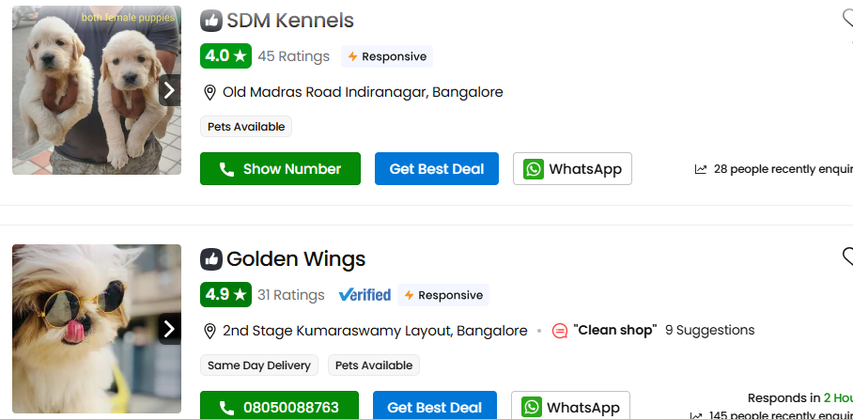Save SDM Kennels with the heart icon
The height and width of the screenshot is (420, 853).
tap(847, 19)
